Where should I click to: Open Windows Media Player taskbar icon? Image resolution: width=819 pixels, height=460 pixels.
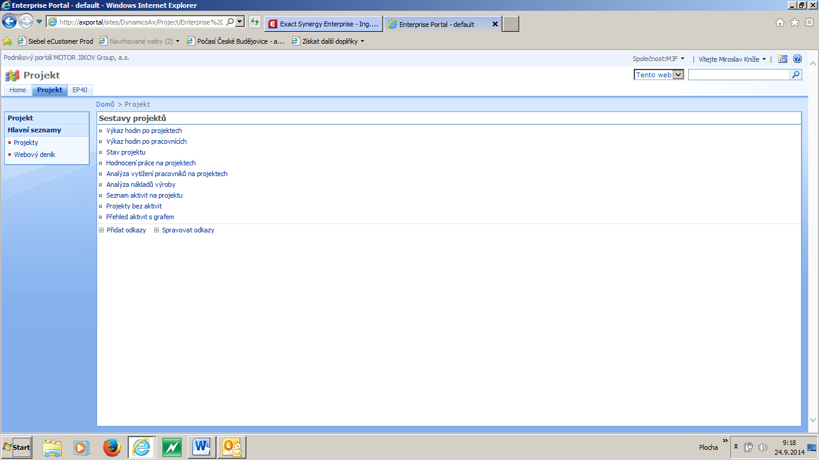tap(82, 447)
